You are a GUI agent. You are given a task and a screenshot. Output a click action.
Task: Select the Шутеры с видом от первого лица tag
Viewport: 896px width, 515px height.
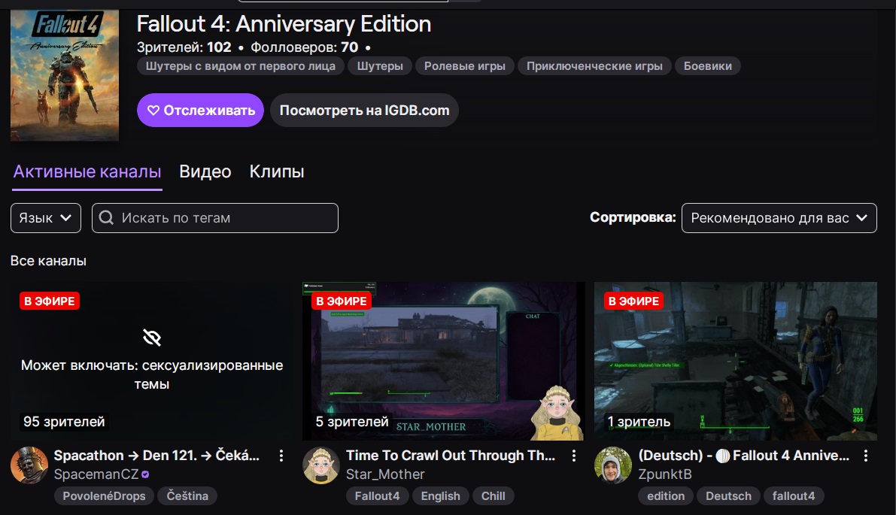pos(241,66)
